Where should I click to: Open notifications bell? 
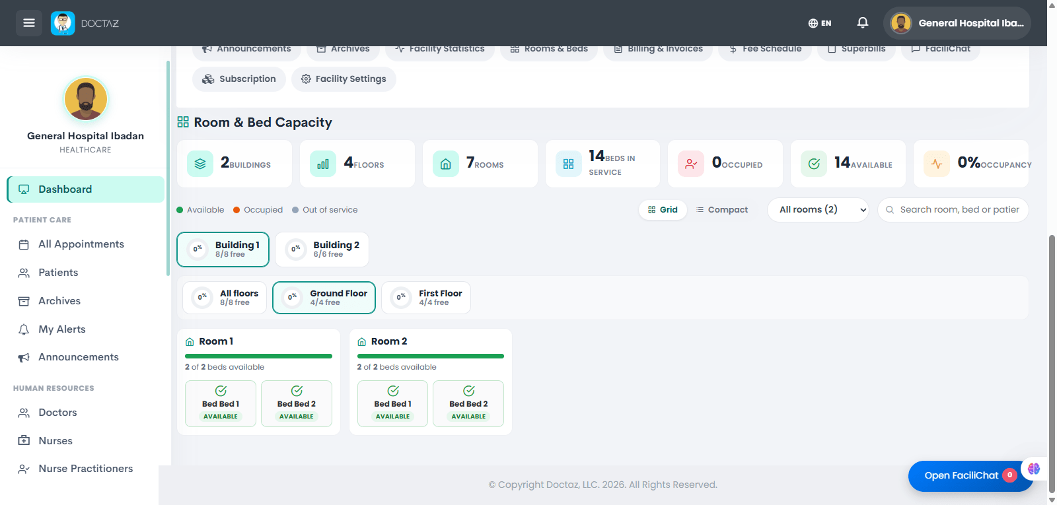tap(863, 22)
